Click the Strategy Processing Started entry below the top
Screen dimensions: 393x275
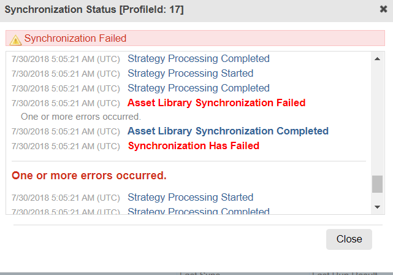tap(191, 73)
